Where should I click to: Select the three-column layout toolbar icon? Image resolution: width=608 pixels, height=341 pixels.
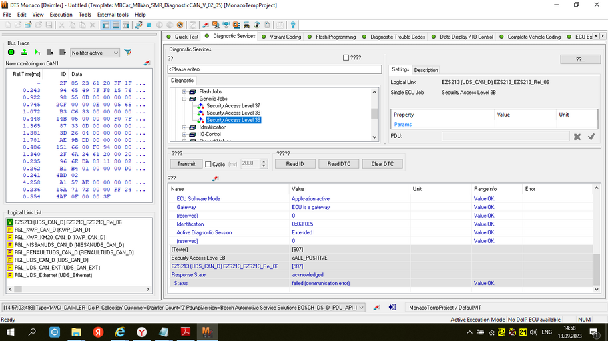coord(126,25)
